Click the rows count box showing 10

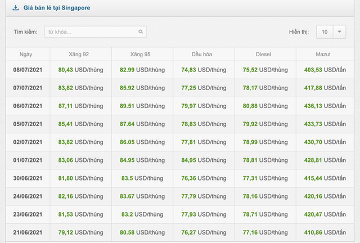coord(325,31)
